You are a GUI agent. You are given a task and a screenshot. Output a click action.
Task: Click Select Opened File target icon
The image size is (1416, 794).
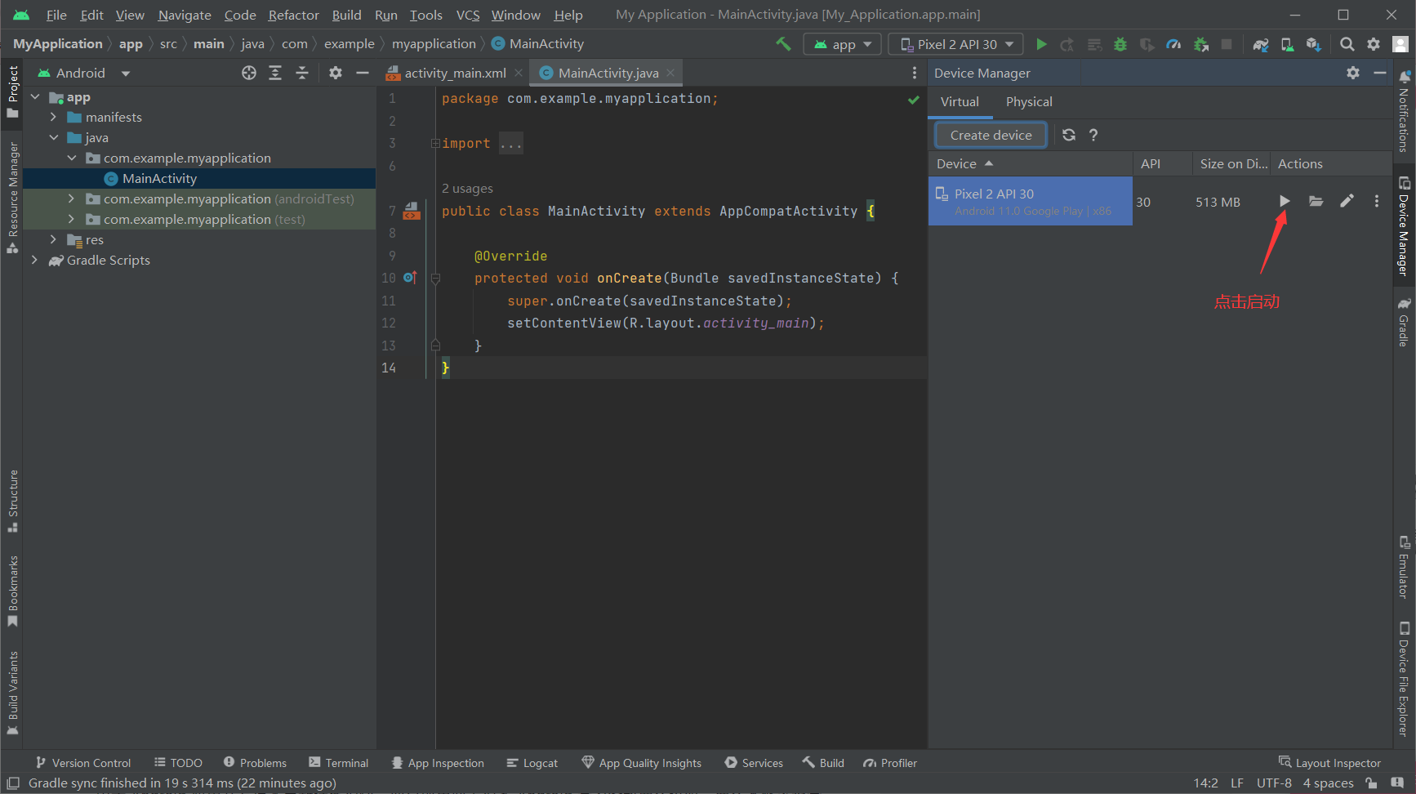tap(249, 73)
